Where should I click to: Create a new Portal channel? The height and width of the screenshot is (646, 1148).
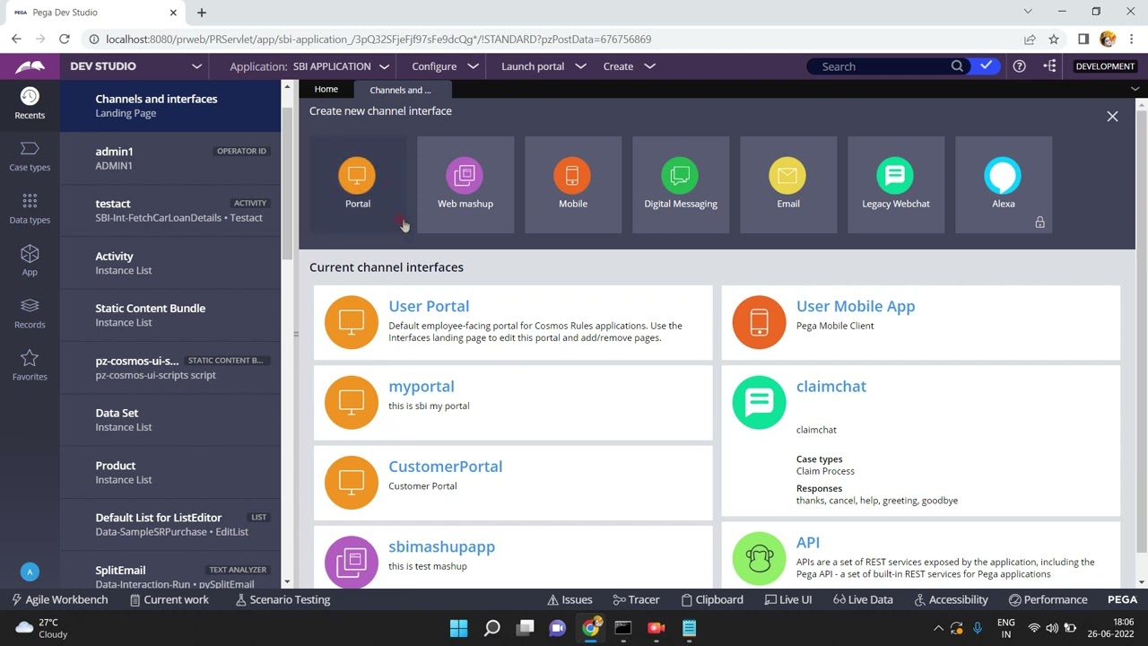[358, 185]
